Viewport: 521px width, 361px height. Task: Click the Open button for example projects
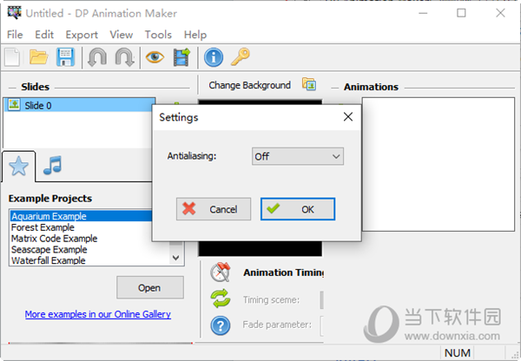(x=150, y=287)
